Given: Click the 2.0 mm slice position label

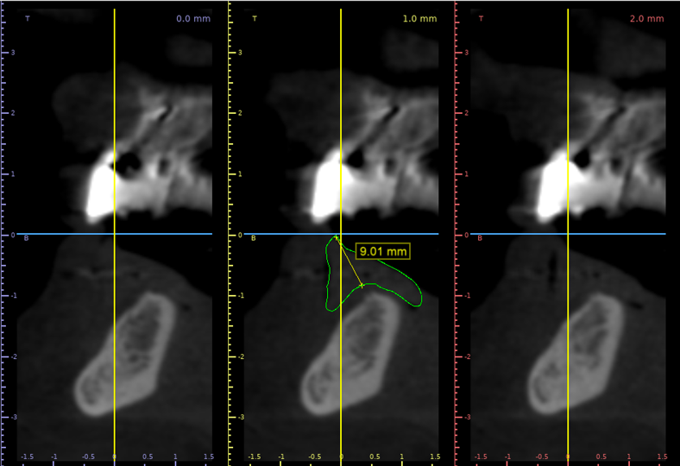Looking at the screenshot, I should click(648, 18).
